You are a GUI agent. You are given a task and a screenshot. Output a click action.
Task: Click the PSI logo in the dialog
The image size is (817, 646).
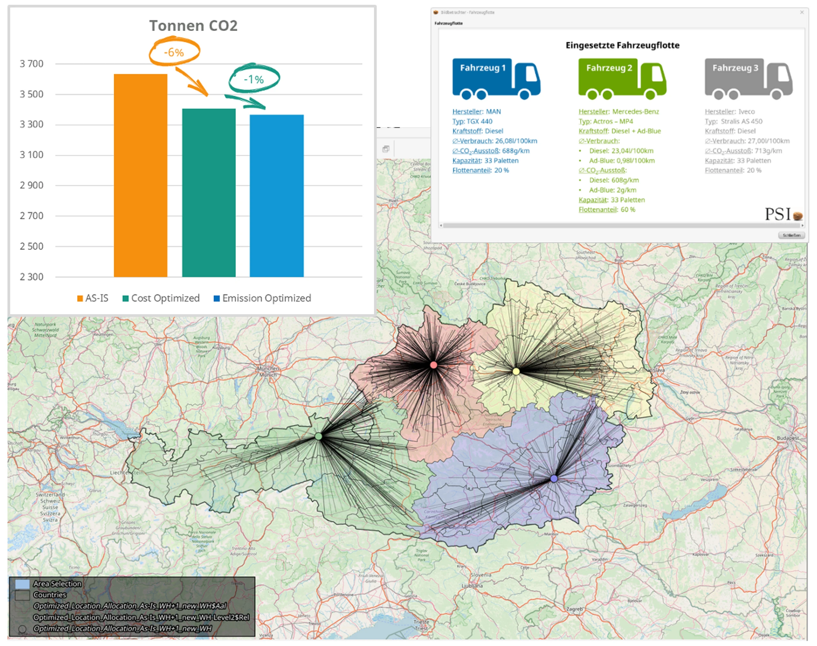[x=784, y=214]
